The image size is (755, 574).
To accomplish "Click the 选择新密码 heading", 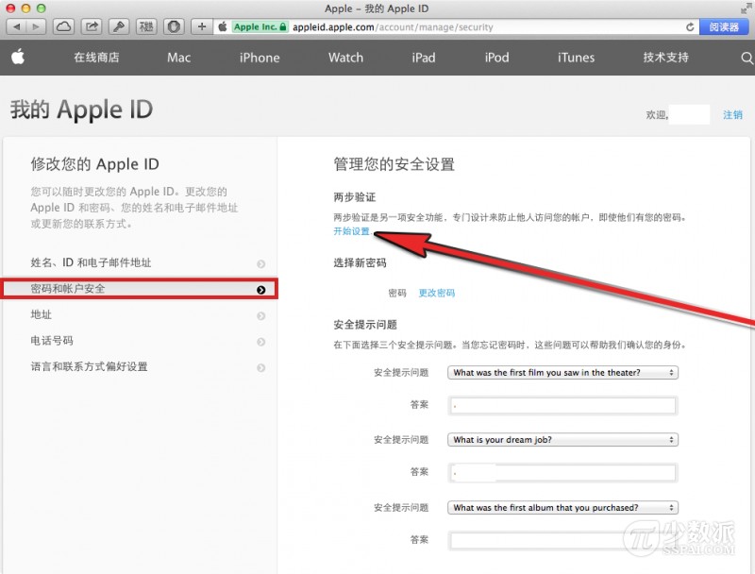I will coord(360,262).
